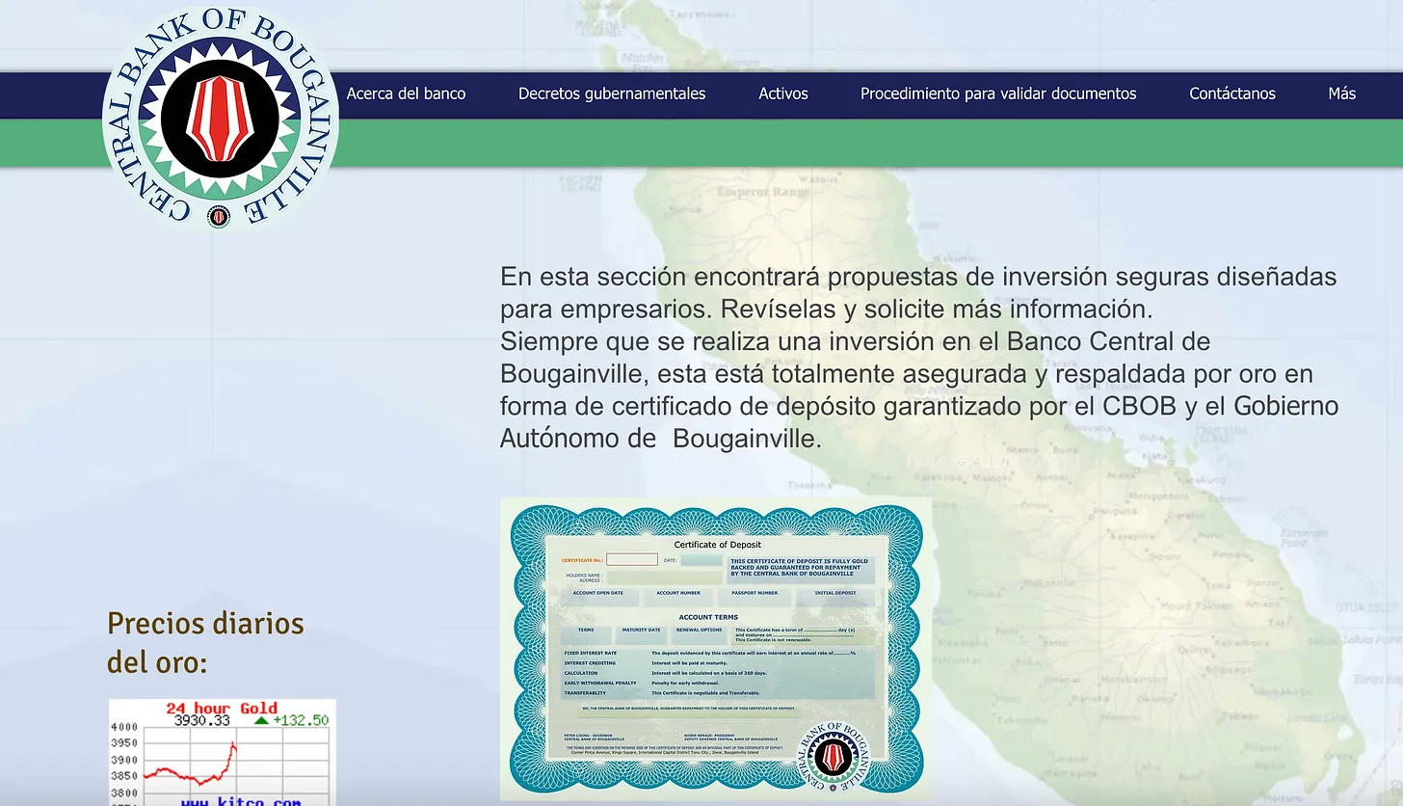Click the 'Certificate of Deposit' title text

717,545
